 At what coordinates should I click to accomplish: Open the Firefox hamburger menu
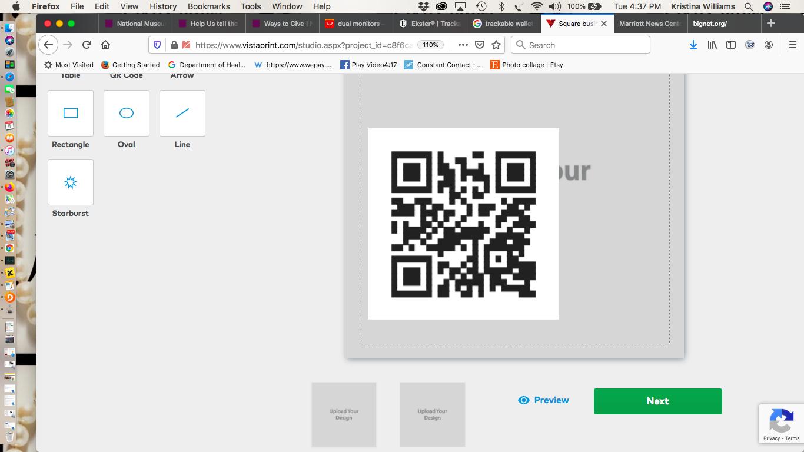point(792,45)
